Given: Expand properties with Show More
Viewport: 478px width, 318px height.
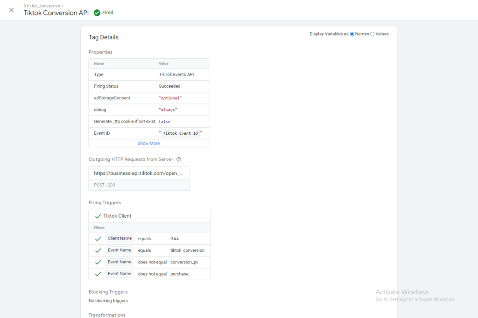Looking at the screenshot, I should pos(148,143).
